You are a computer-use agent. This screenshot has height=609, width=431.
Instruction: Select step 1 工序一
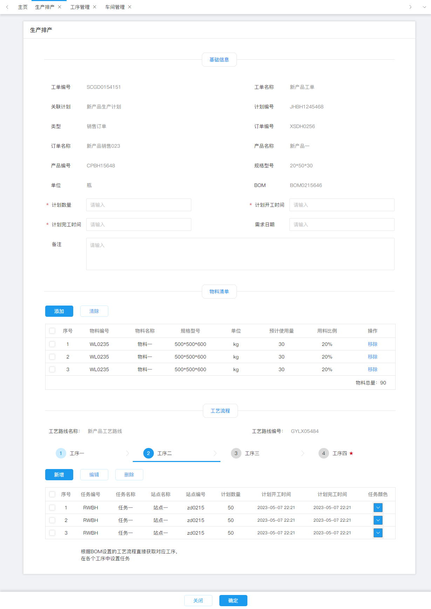pyautogui.click(x=70, y=453)
